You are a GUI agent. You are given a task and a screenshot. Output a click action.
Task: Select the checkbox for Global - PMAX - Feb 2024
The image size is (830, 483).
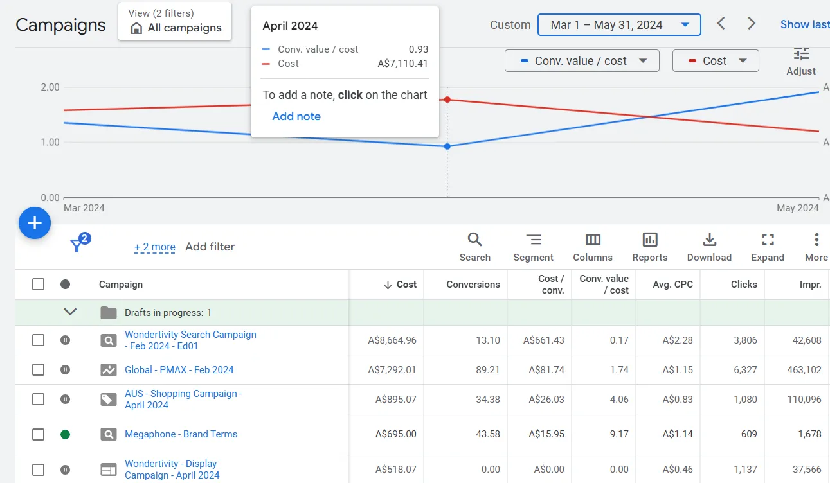[x=37, y=369]
